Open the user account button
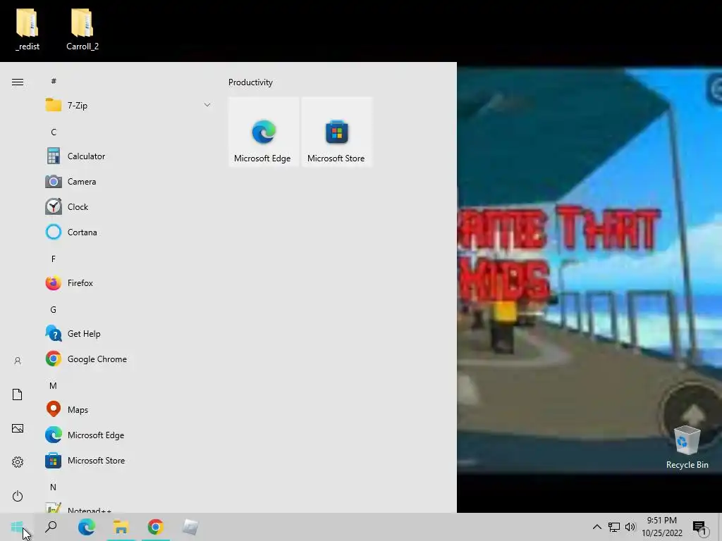Viewport: 722px width, 541px height. click(x=18, y=361)
